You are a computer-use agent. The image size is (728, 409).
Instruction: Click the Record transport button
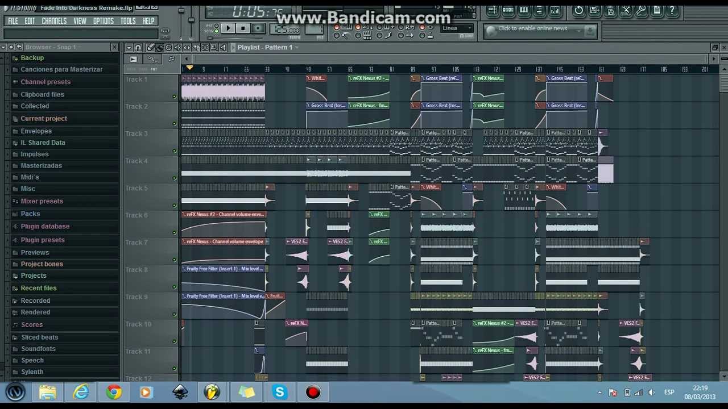[258, 28]
